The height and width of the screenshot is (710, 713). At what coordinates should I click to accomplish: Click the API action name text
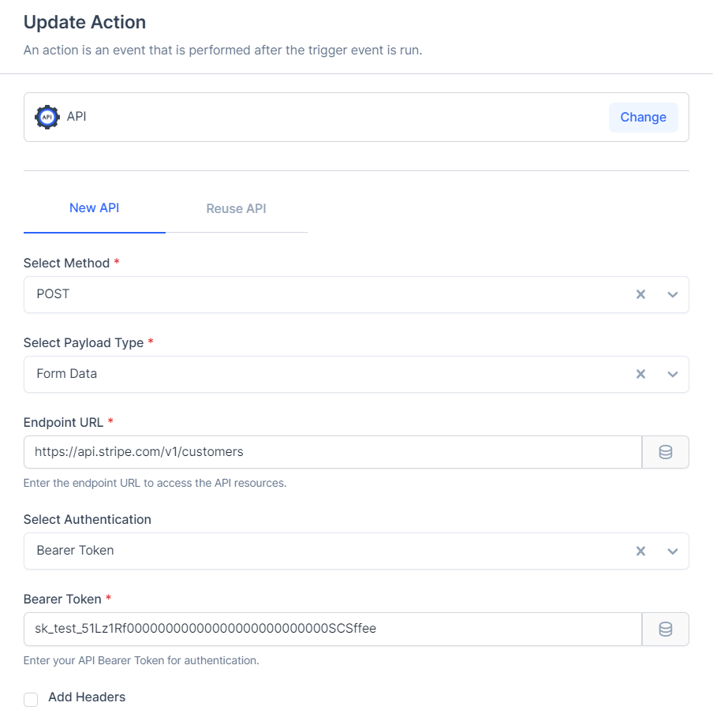click(x=77, y=117)
